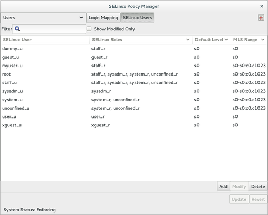Click the magnifier icon in Filter field
The width and height of the screenshot is (268, 215).
pyautogui.click(x=17, y=29)
